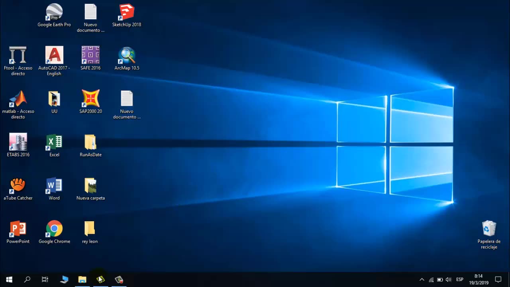Check the battery status tray icon
This screenshot has height=287, width=510.
click(x=440, y=279)
